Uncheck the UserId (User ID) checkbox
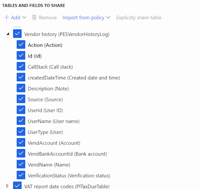Viewport: 199px width, 189px height. point(21,110)
